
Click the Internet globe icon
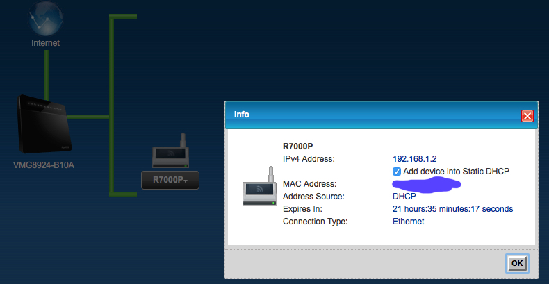tap(45, 19)
